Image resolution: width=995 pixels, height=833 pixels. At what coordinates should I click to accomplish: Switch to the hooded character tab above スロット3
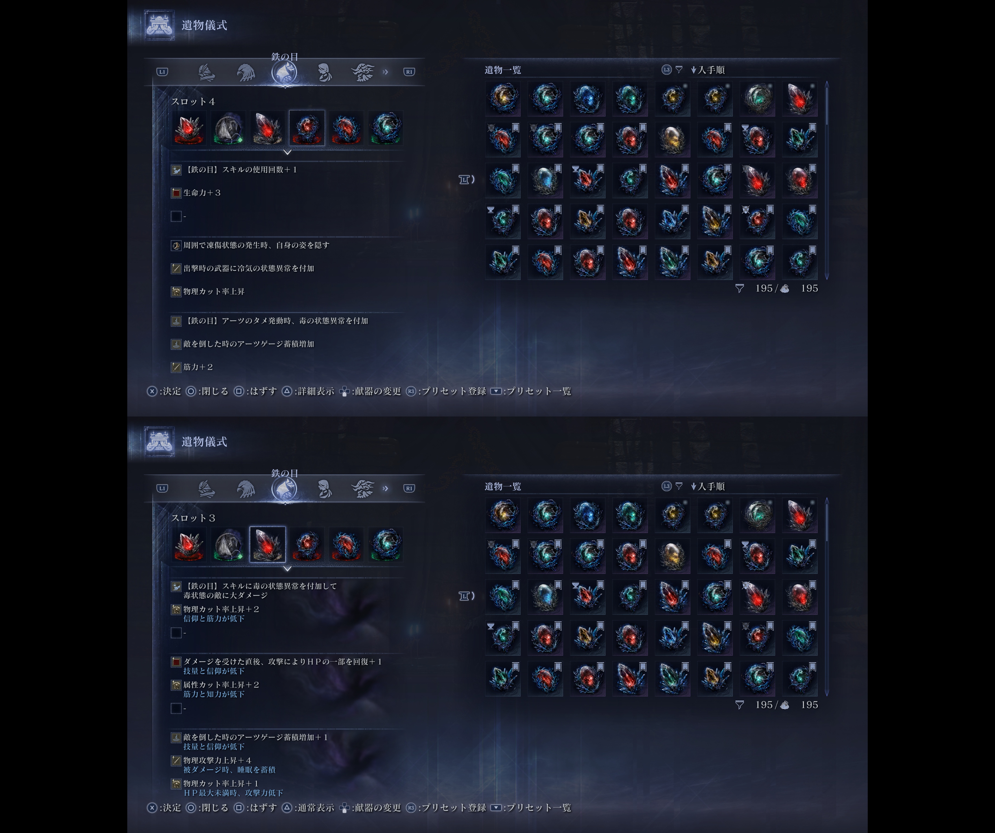pos(324,489)
